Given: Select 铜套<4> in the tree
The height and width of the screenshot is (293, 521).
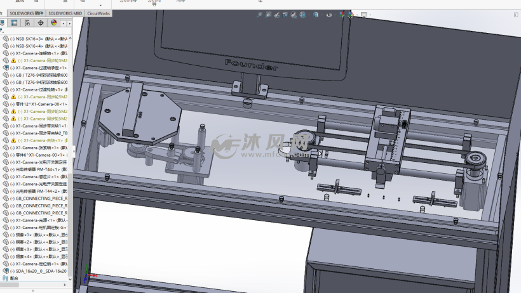Looking at the screenshot, I should pyautogui.click(x=39, y=256).
